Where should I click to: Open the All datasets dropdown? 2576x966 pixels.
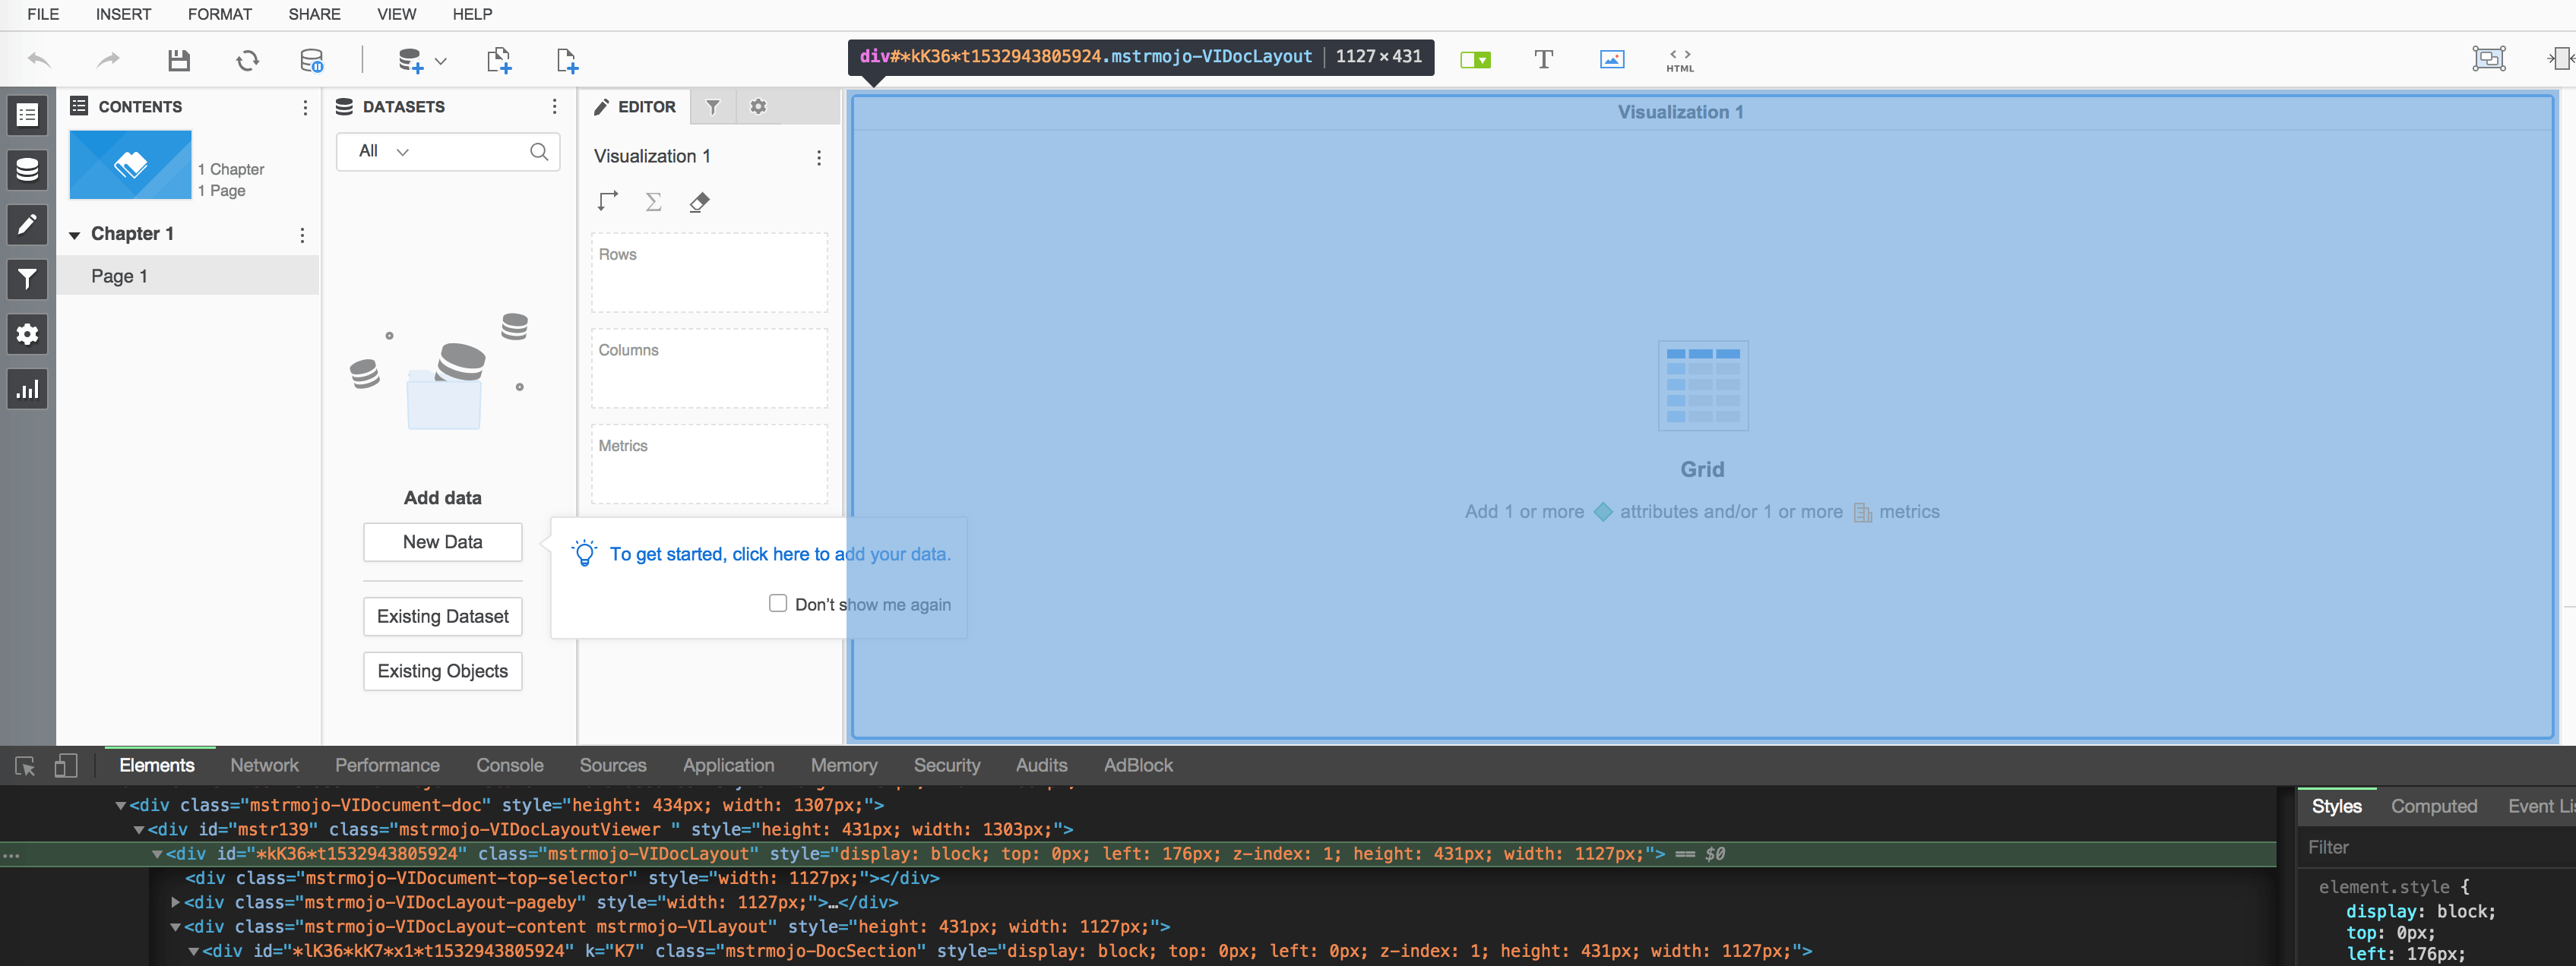(385, 152)
